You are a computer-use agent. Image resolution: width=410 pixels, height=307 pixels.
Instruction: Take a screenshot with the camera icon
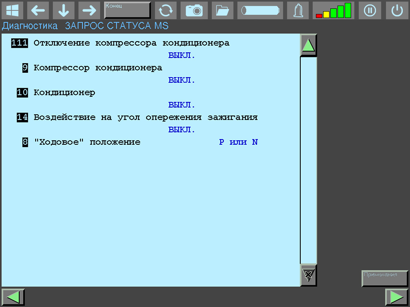pyautogui.click(x=194, y=10)
